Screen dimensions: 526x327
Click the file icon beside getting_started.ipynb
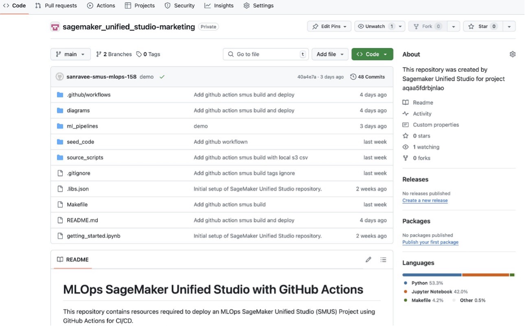click(x=60, y=236)
